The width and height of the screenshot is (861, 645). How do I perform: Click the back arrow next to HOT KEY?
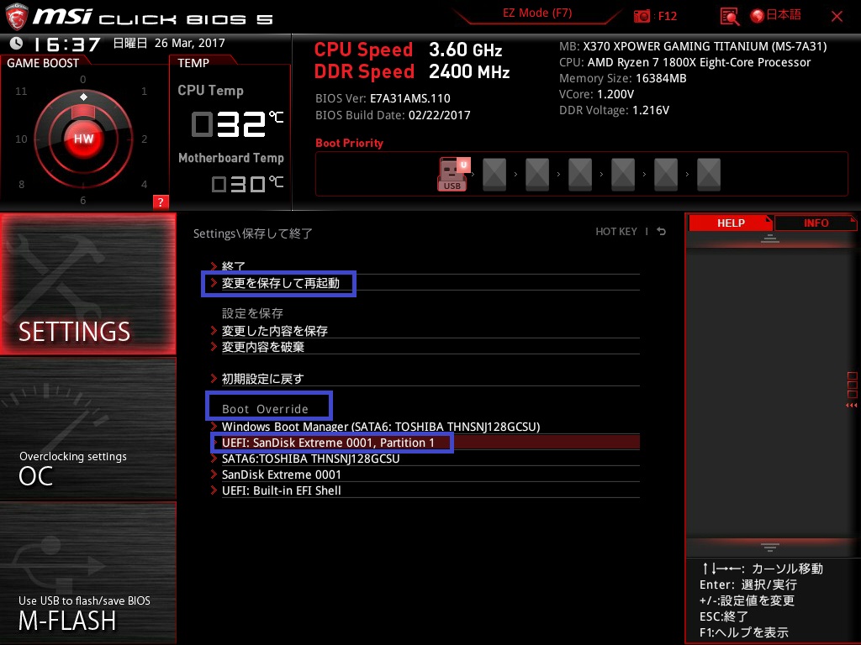[x=662, y=232]
